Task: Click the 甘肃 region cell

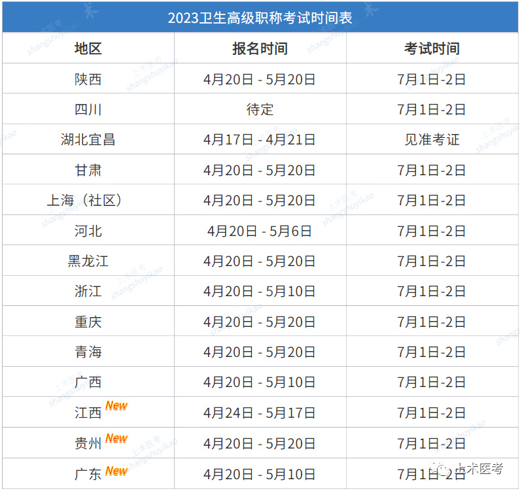Action: tap(88, 170)
